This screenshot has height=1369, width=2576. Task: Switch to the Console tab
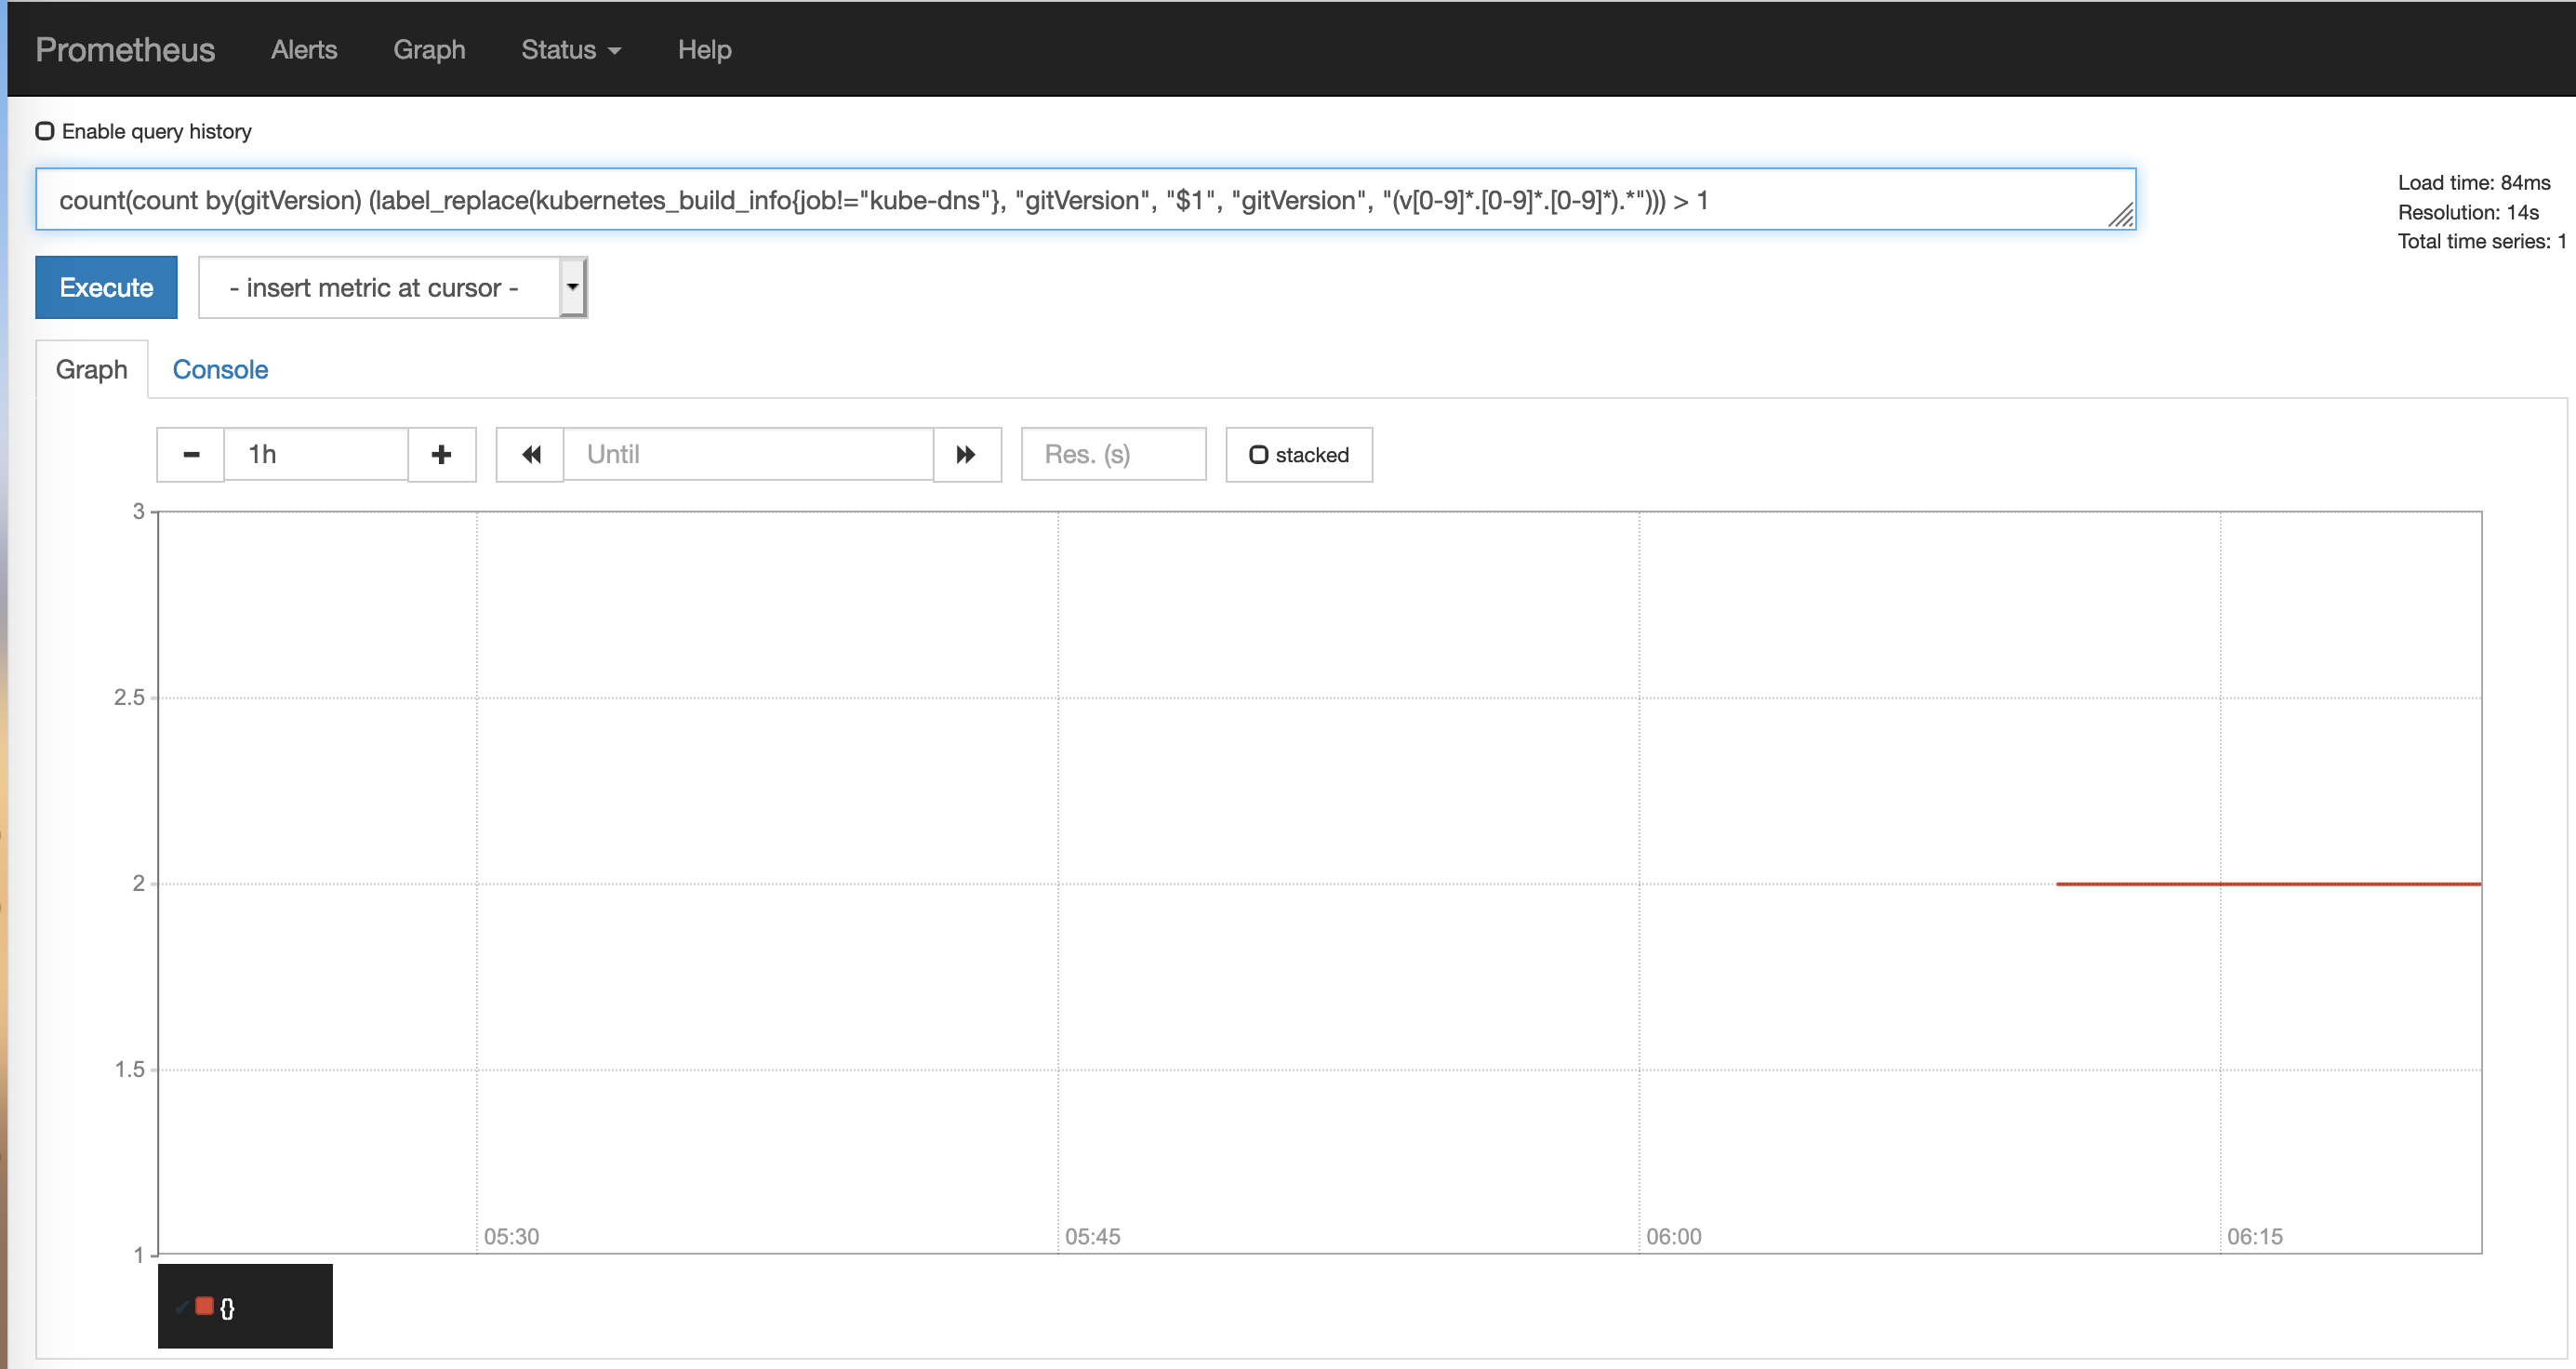tap(220, 369)
